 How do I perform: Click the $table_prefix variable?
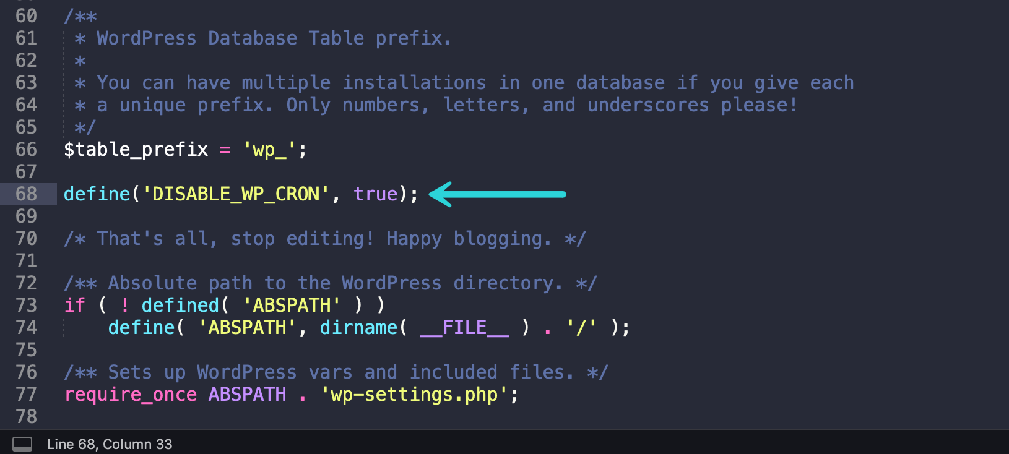(x=136, y=150)
